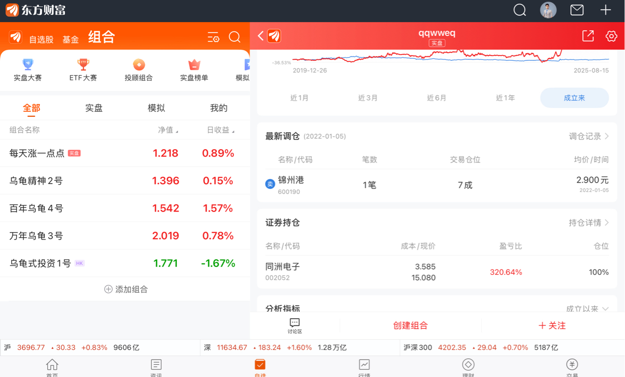625x377 pixels.
Task: Click the search icon in top bar
Action: pyautogui.click(x=519, y=10)
